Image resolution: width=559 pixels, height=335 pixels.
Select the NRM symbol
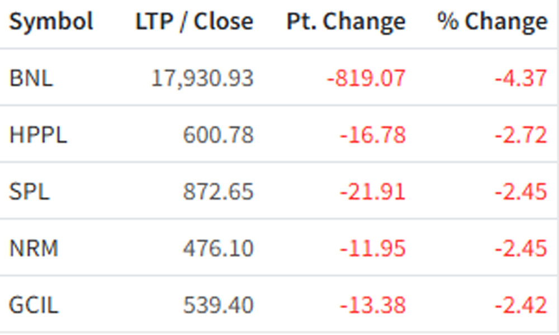(x=34, y=248)
